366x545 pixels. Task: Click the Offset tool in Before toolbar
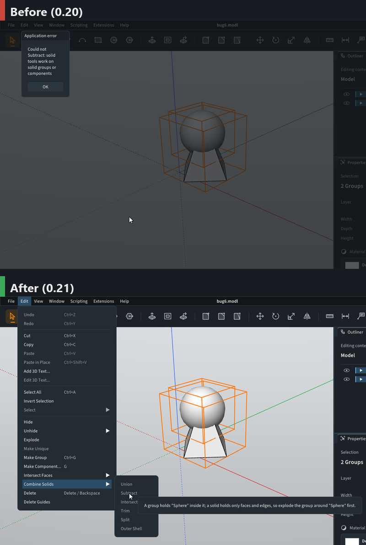[x=168, y=40]
